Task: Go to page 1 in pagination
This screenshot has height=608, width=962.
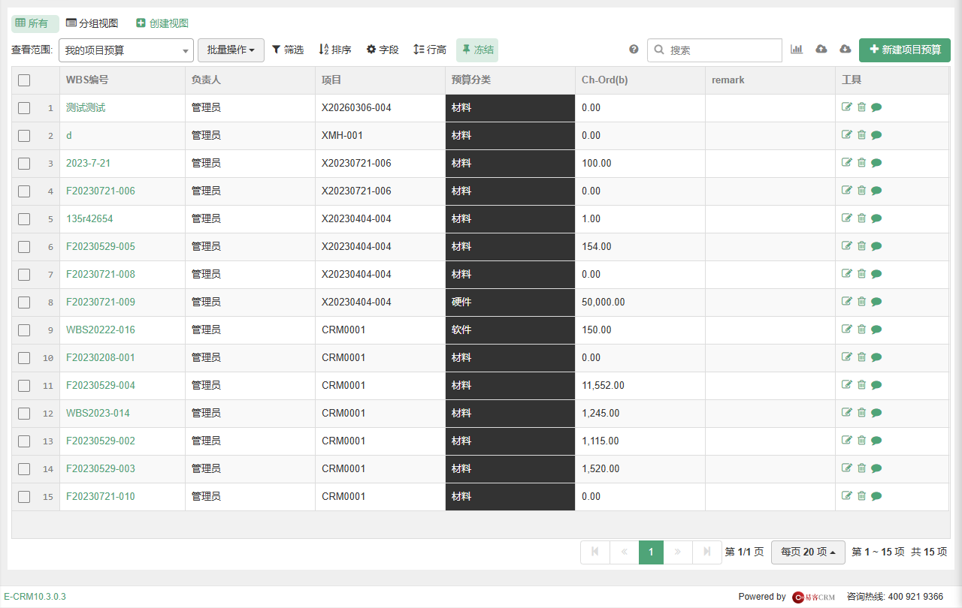Action: coord(651,552)
